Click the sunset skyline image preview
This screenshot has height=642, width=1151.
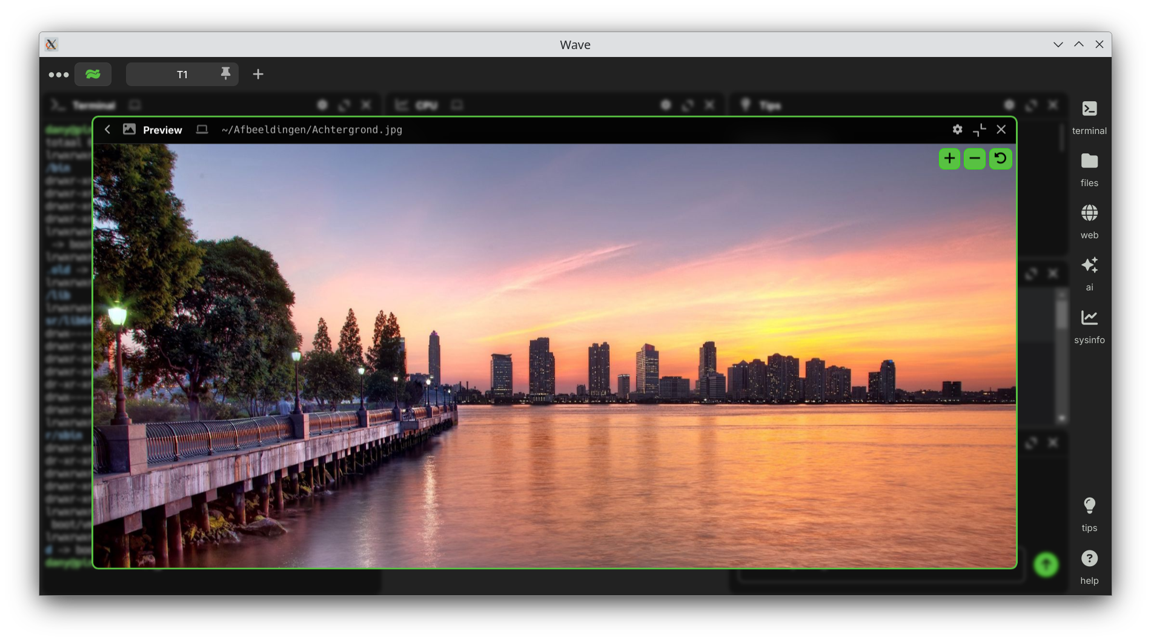(554, 356)
